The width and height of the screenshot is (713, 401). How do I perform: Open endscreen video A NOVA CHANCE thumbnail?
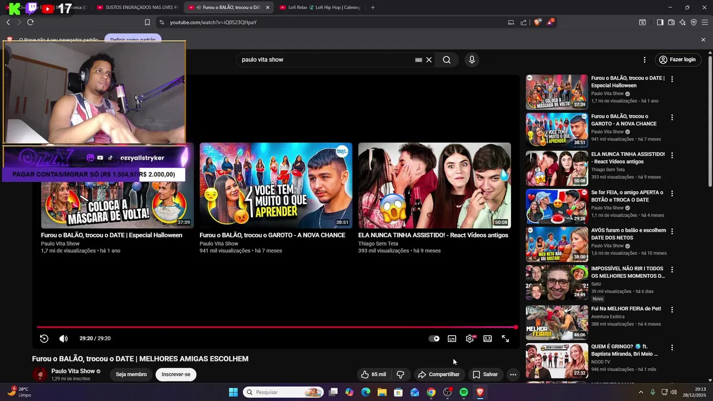tap(276, 185)
